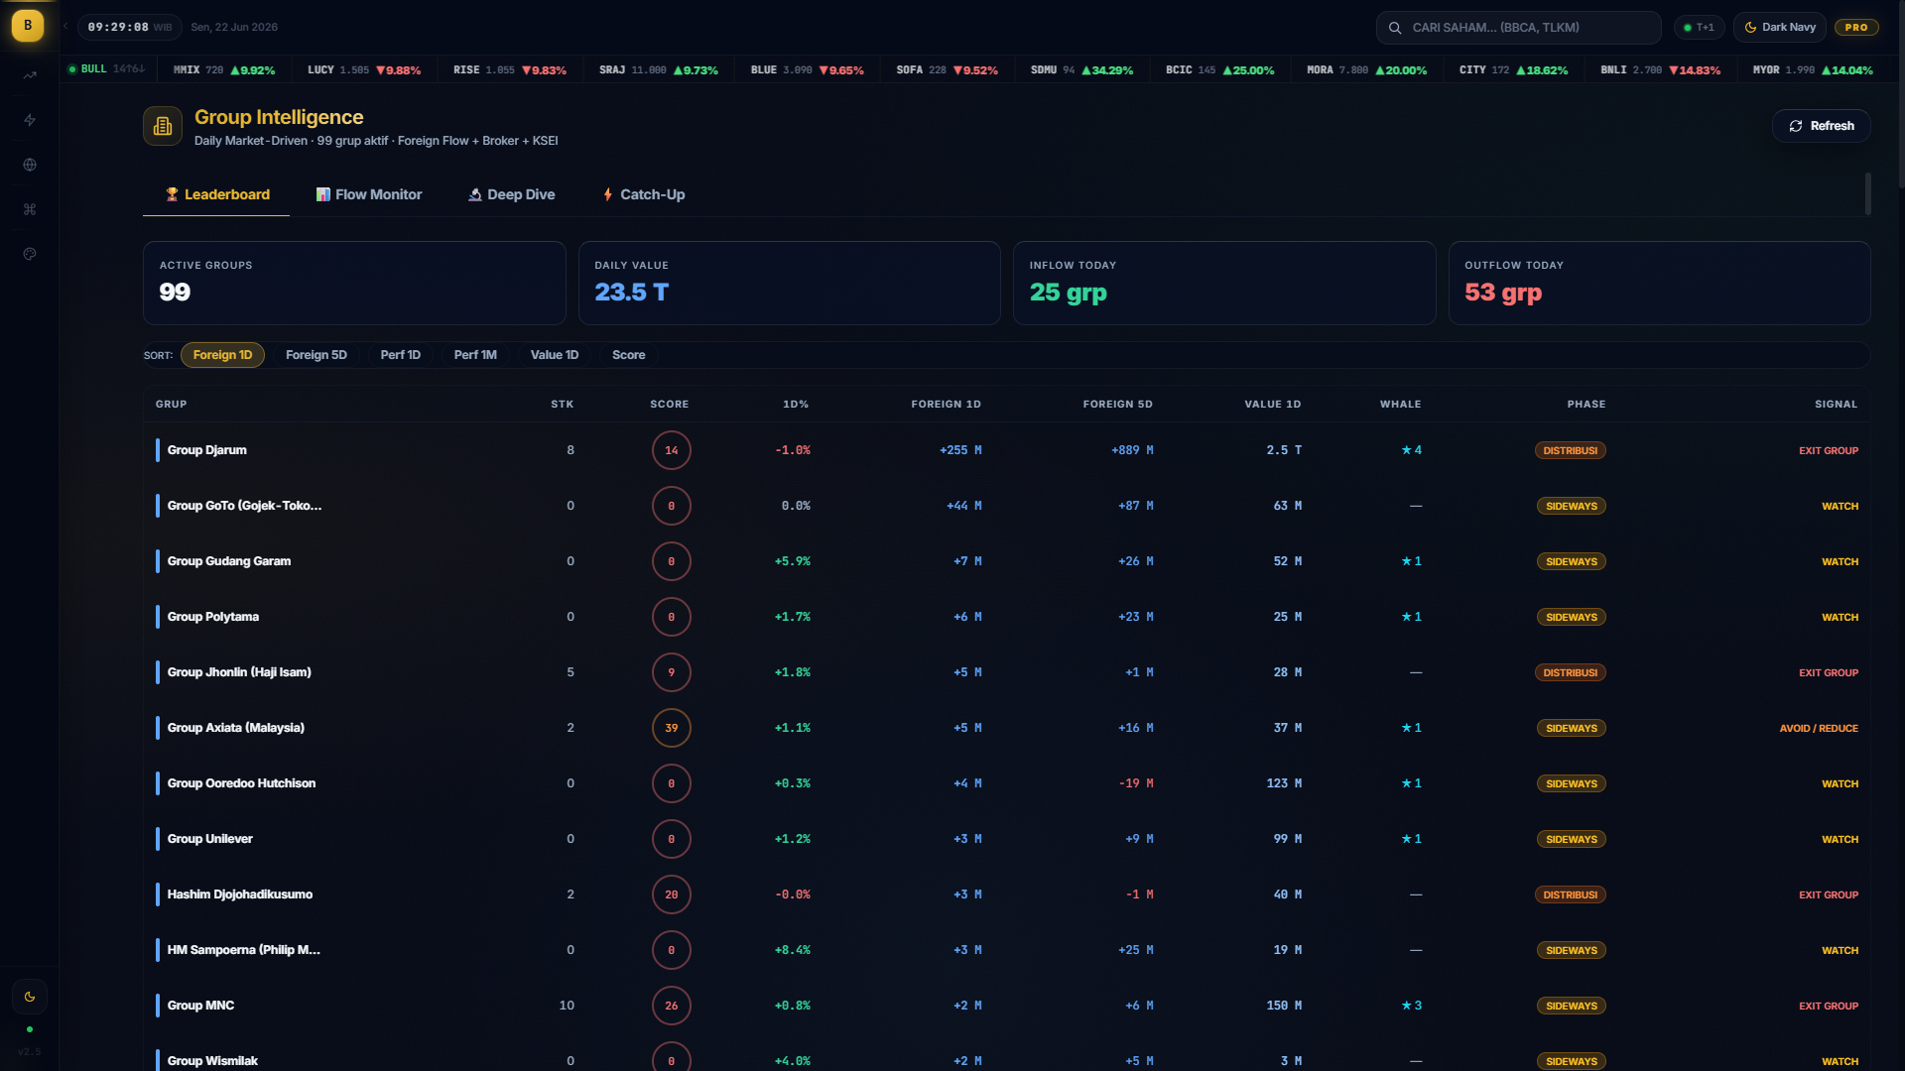Click DISTRIBUSI badge for Group Djarum

(x=1571, y=450)
